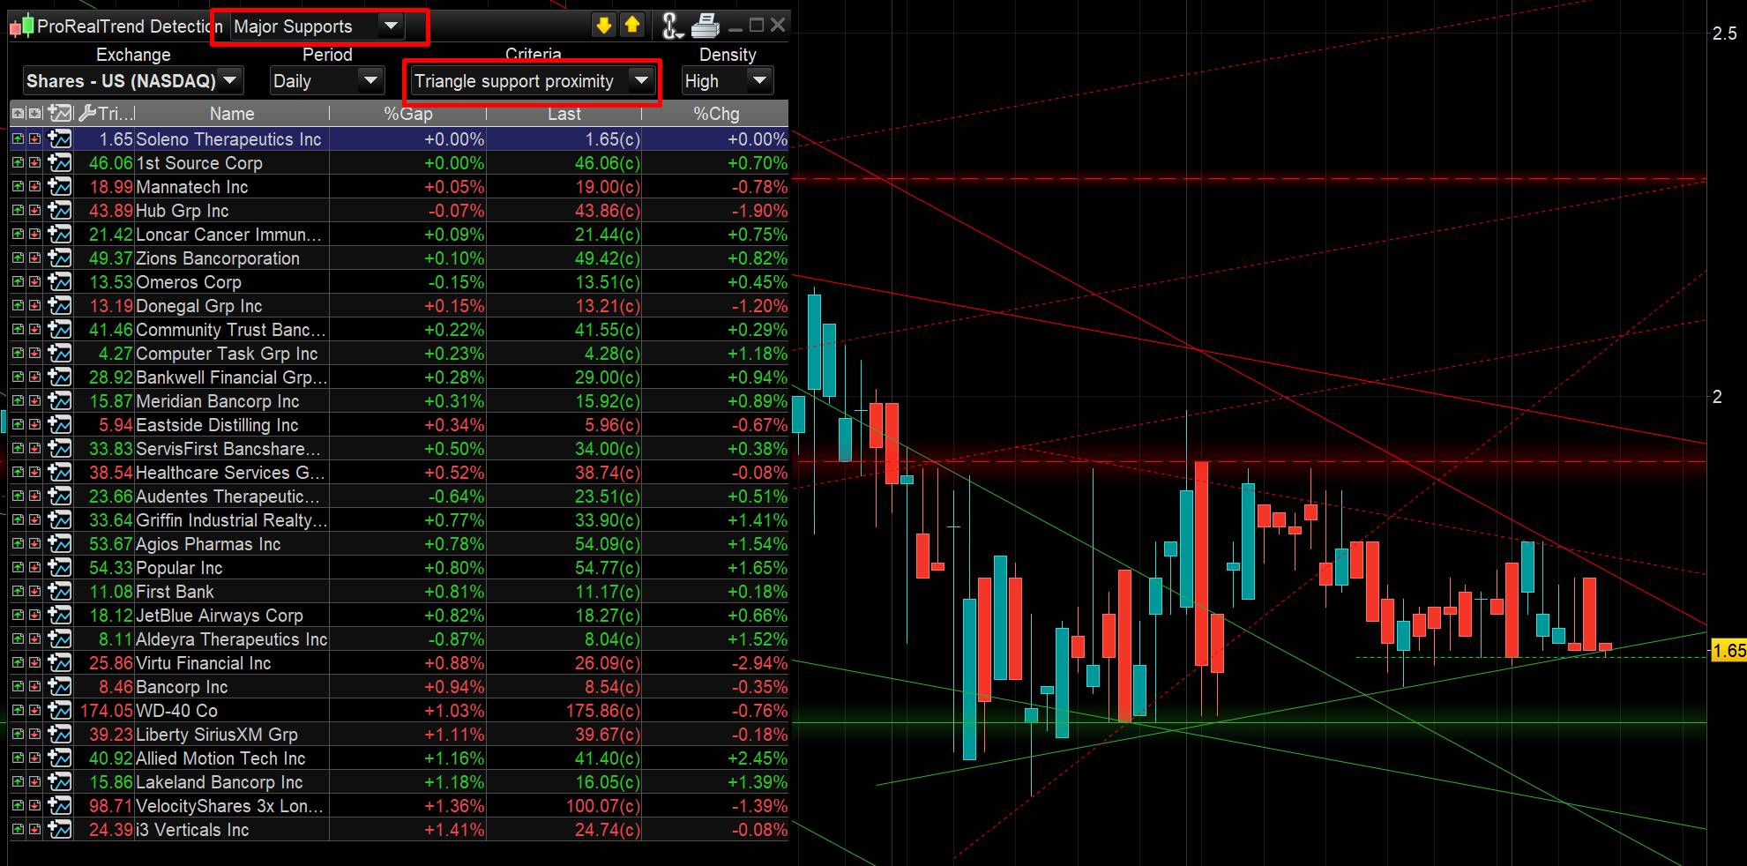
Task: Click the green buy arrow for Computer Task Grp Inc
Action: 18,354
